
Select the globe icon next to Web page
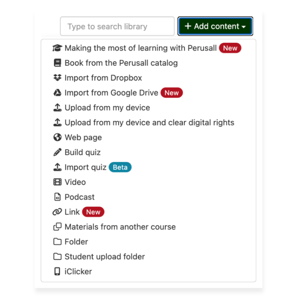(58, 137)
